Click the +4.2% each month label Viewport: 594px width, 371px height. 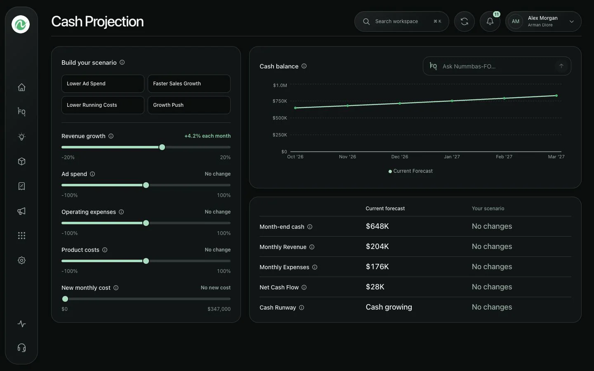pos(207,136)
